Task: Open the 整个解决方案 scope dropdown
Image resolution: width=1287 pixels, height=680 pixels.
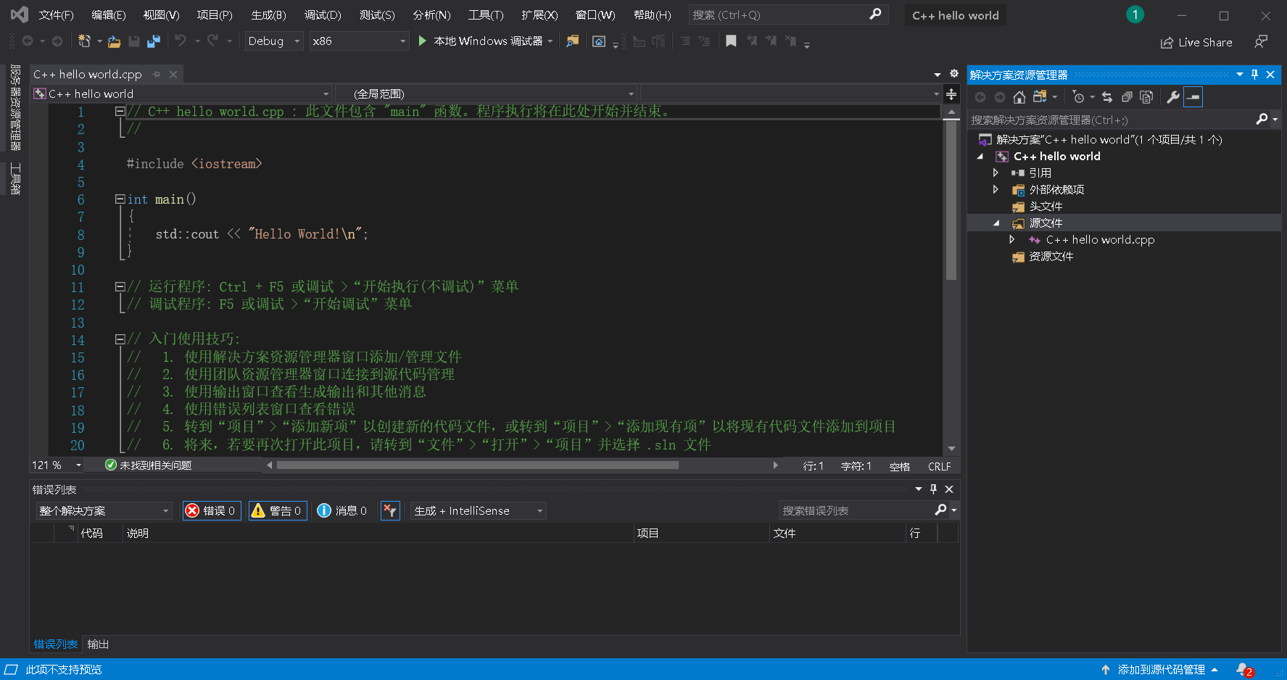Action: (104, 511)
